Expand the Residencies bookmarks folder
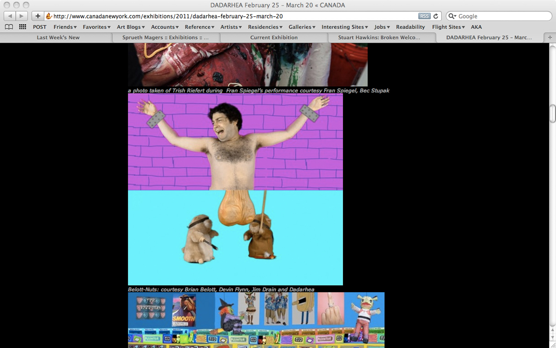556x348 pixels. 265,27
